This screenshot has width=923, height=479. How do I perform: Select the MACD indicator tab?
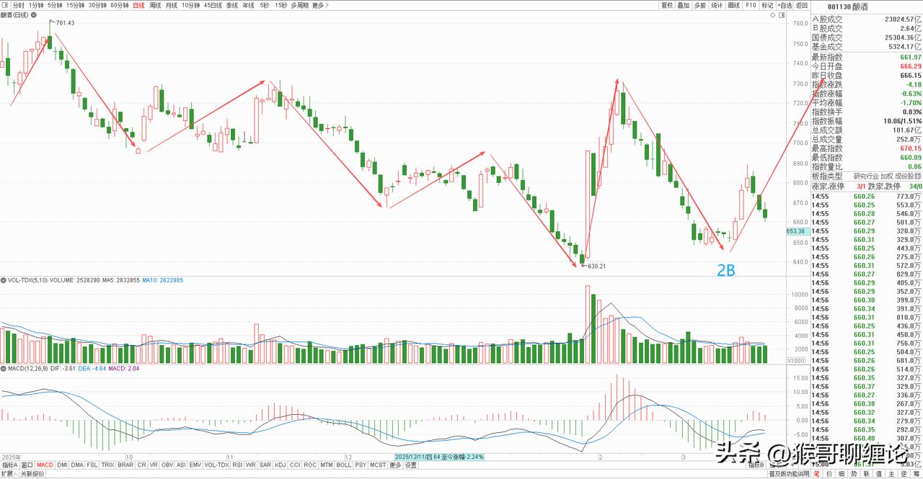45,465
